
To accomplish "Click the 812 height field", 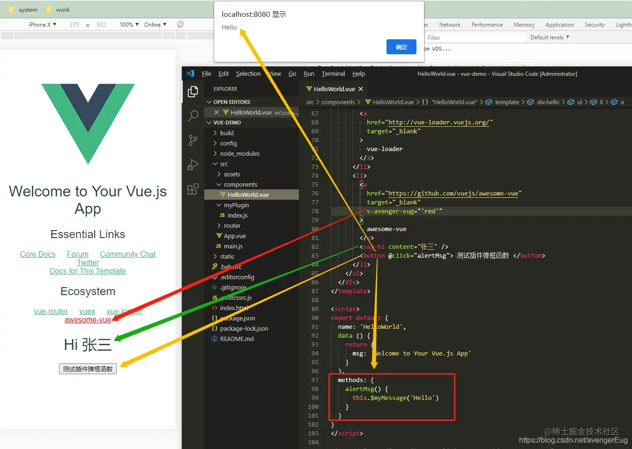I will click(x=101, y=25).
